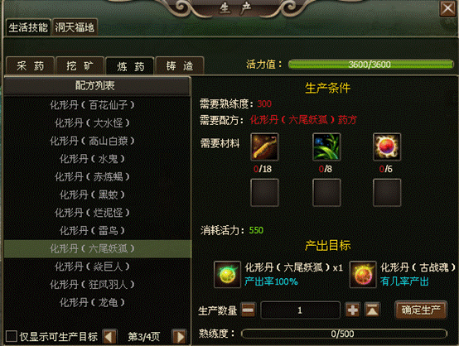Select recipe 化形丹（百花仙子）
The image size is (459, 346).
click(x=92, y=105)
